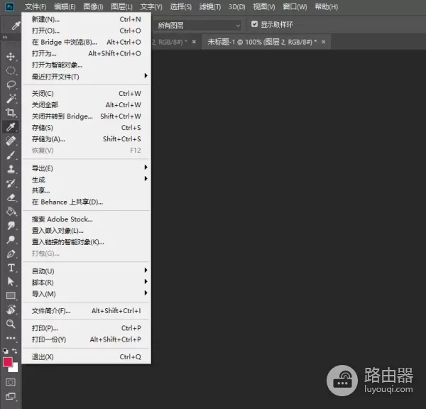Select the Crop tool
Image resolution: width=426 pixels, height=409 pixels.
[x=11, y=112]
